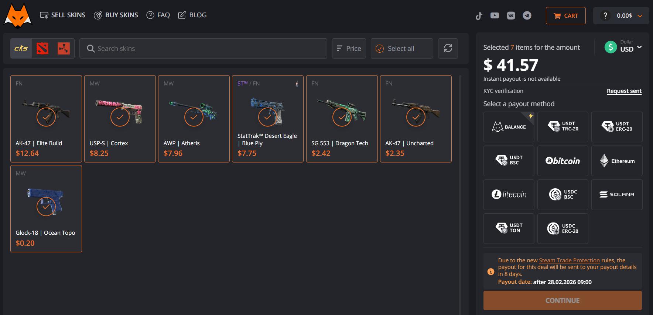Refresh the inventory list
The width and height of the screenshot is (653, 315).
click(x=448, y=48)
